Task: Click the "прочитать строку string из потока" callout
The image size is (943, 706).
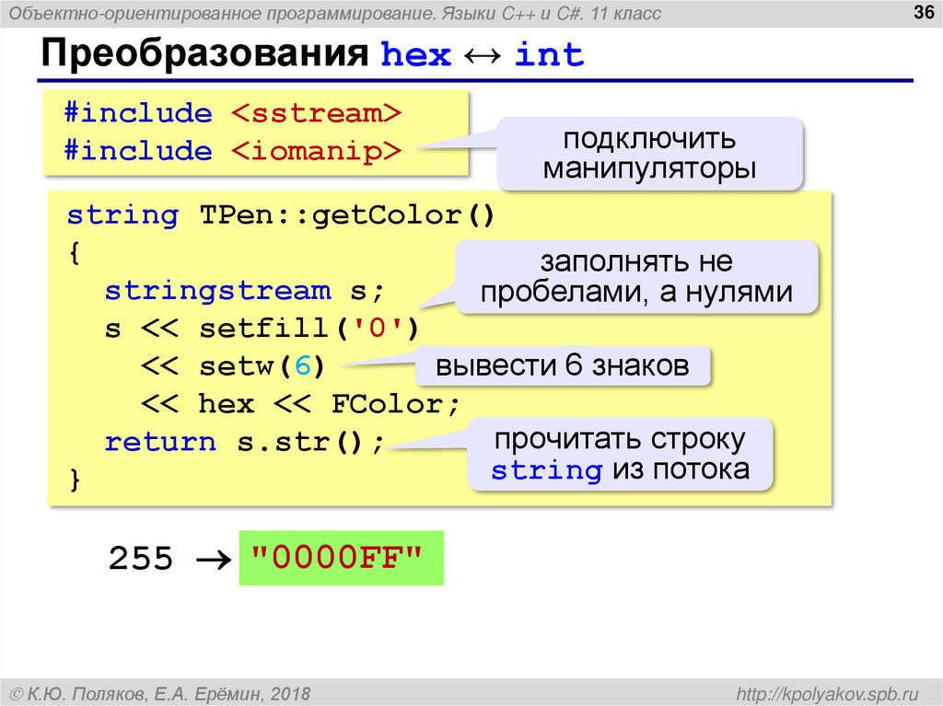Action: [620, 455]
